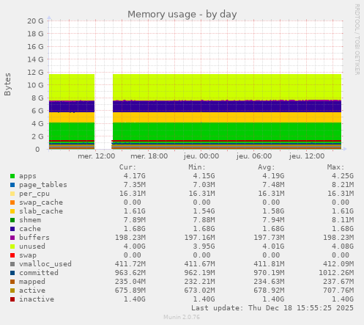Click the vmalloc_used cur value 411.72M
The image size is (364, 325).
pos(130,264)
